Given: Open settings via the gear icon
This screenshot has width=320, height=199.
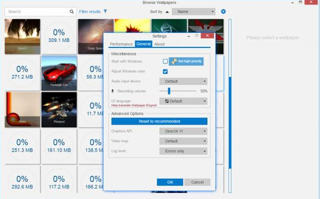Looking at the screenshot, I should [x=223, y=12].
